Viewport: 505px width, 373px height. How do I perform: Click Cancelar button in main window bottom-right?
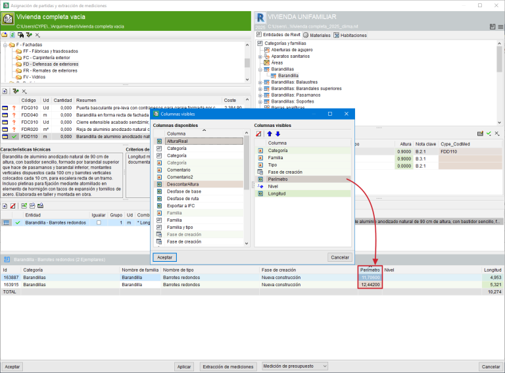click(x=491, y=366)
